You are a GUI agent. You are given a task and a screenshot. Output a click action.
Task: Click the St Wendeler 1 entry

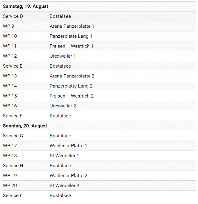click(64, 156)
